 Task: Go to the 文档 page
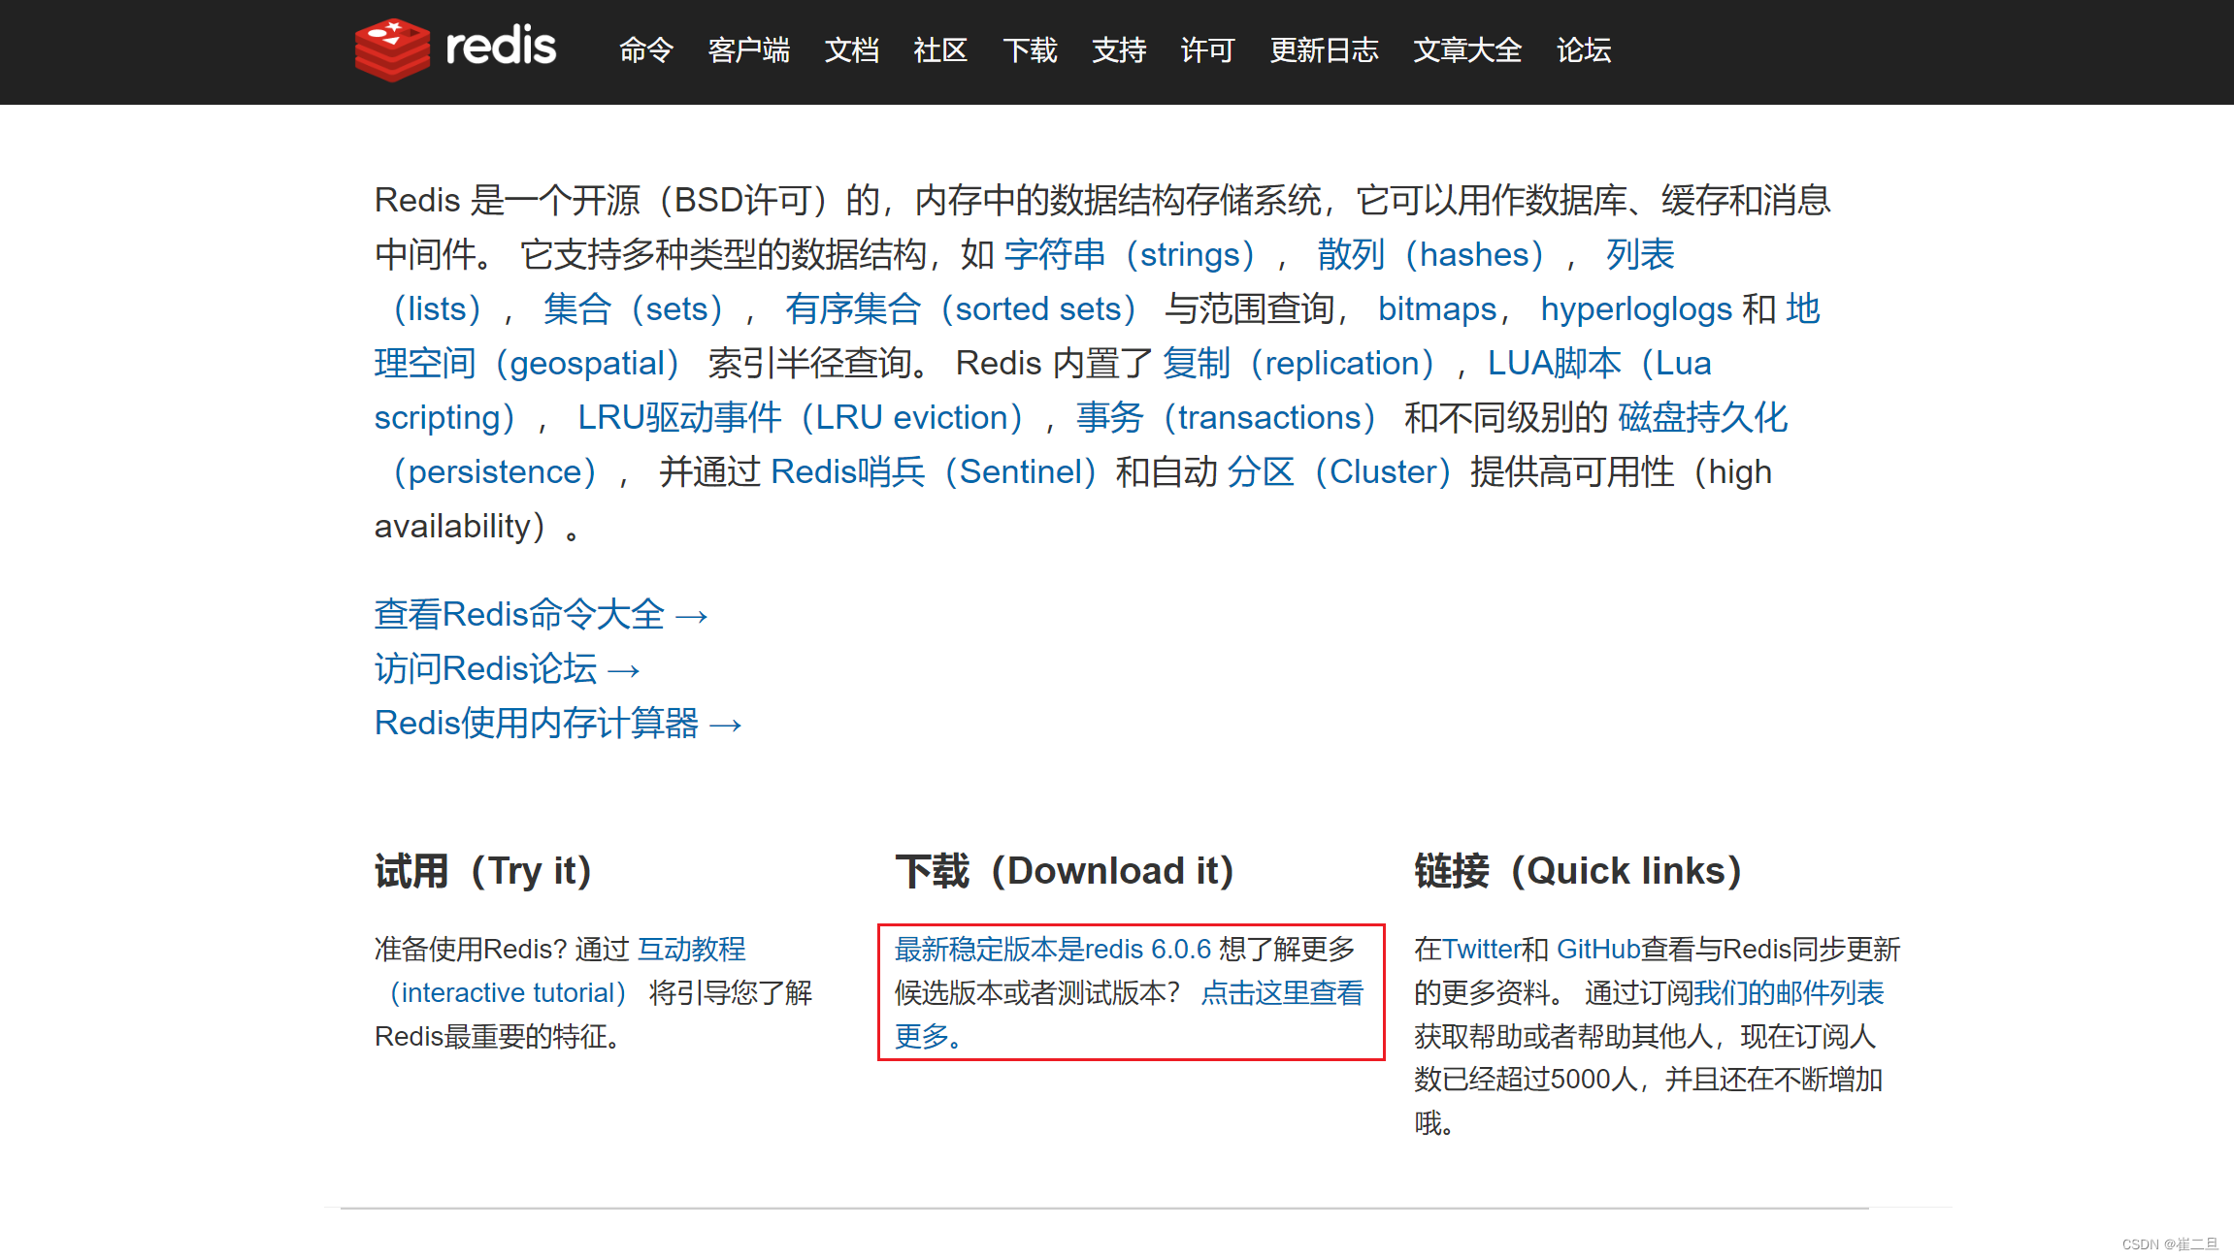[x=852, y=49]
